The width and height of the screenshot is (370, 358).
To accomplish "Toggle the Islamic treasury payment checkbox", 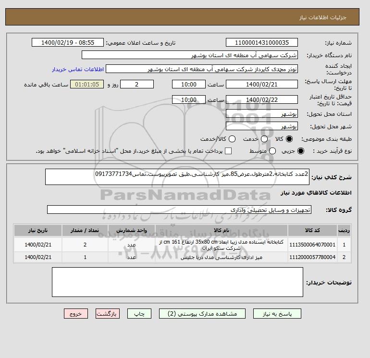I will click(x=228, y=151).
